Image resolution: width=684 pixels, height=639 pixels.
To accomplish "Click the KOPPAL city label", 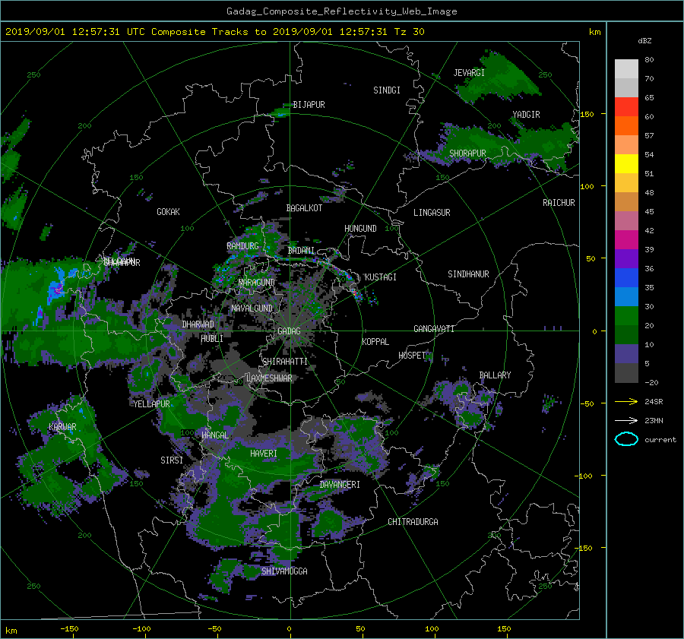I will [375, 342].
